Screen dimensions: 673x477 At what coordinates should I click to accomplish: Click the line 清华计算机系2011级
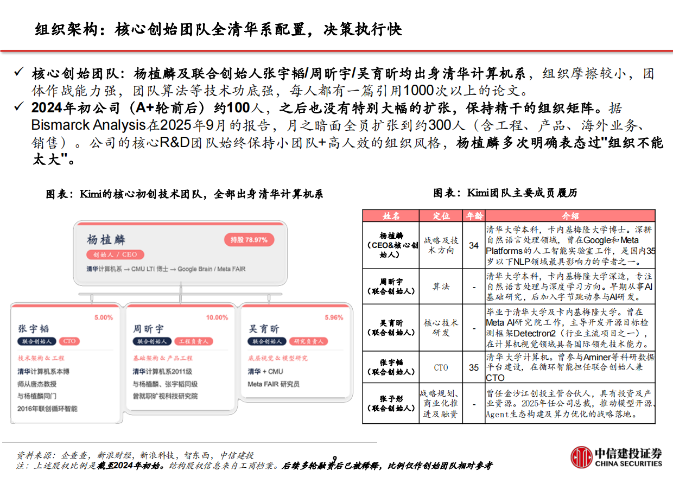[x=162, y=372]
